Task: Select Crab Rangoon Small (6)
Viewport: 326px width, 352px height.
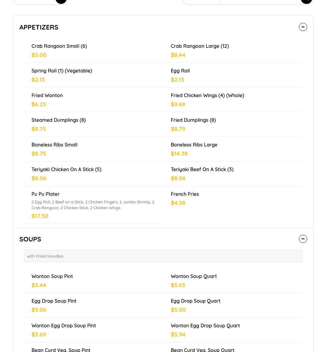Action: point(59,46)
